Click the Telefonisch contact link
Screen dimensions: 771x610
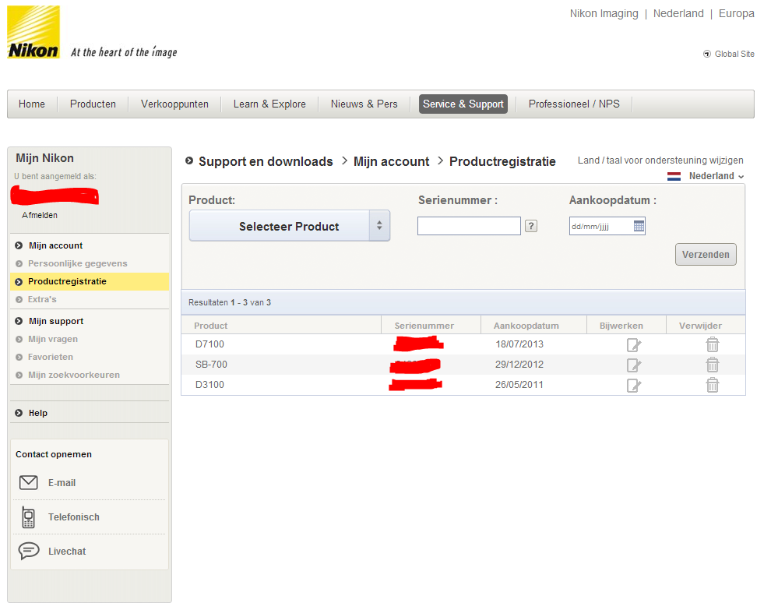[x=74, y=517]
